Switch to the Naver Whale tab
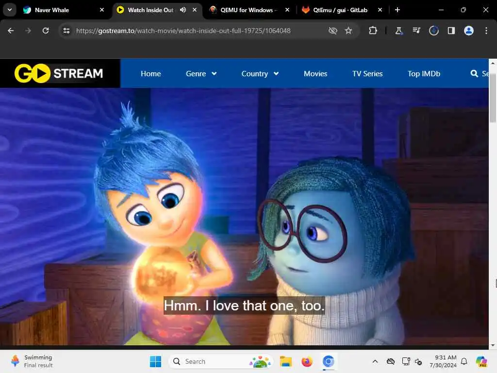Viewport: 497px width, 373px height. pyautogui.click(x=64, y=10)
